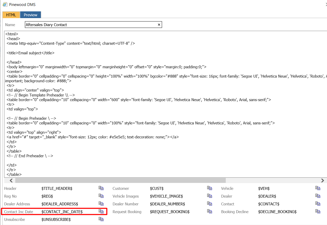Click the $VEHICLE_IMAGE$ text
Screen dimensions: 327x225
tap(166, 196)
